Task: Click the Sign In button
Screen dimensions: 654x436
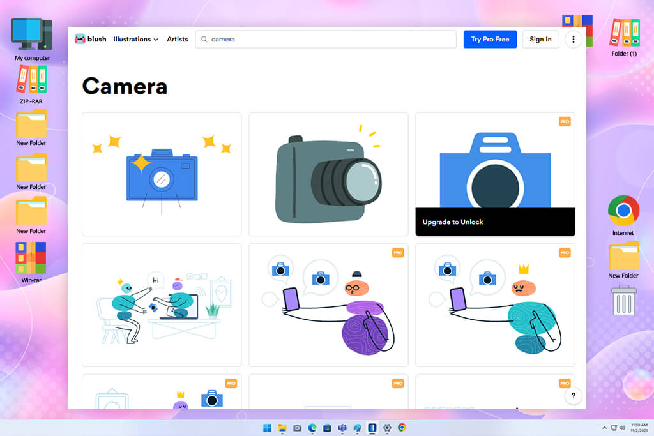Action: click(540, 39)
